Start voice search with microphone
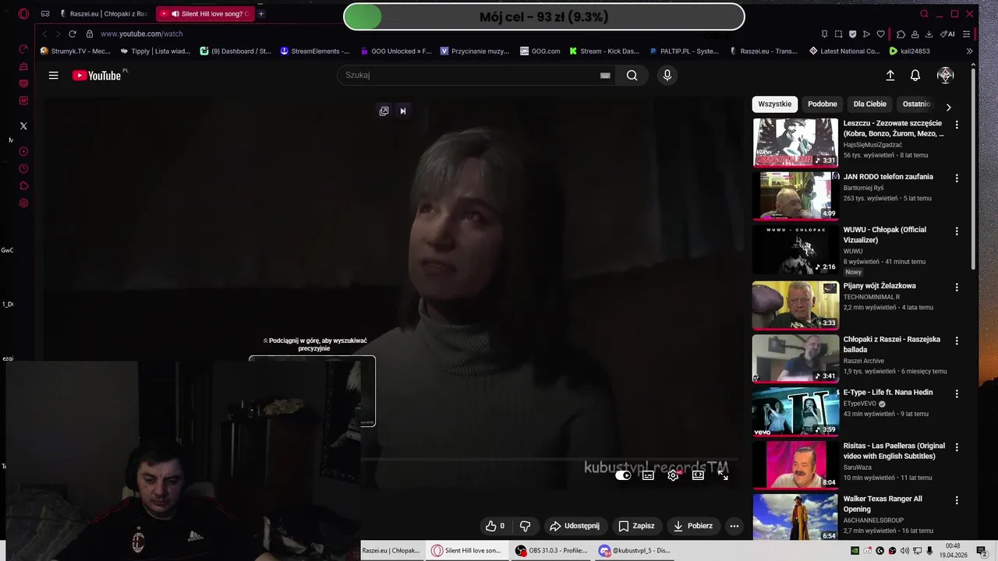Image resolution: width=998 pixels, height=561 pixels. click(x=667, y=76)
